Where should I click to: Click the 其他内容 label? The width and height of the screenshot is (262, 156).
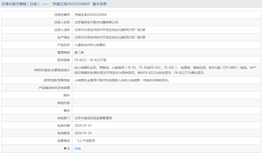tap(63, 103)
